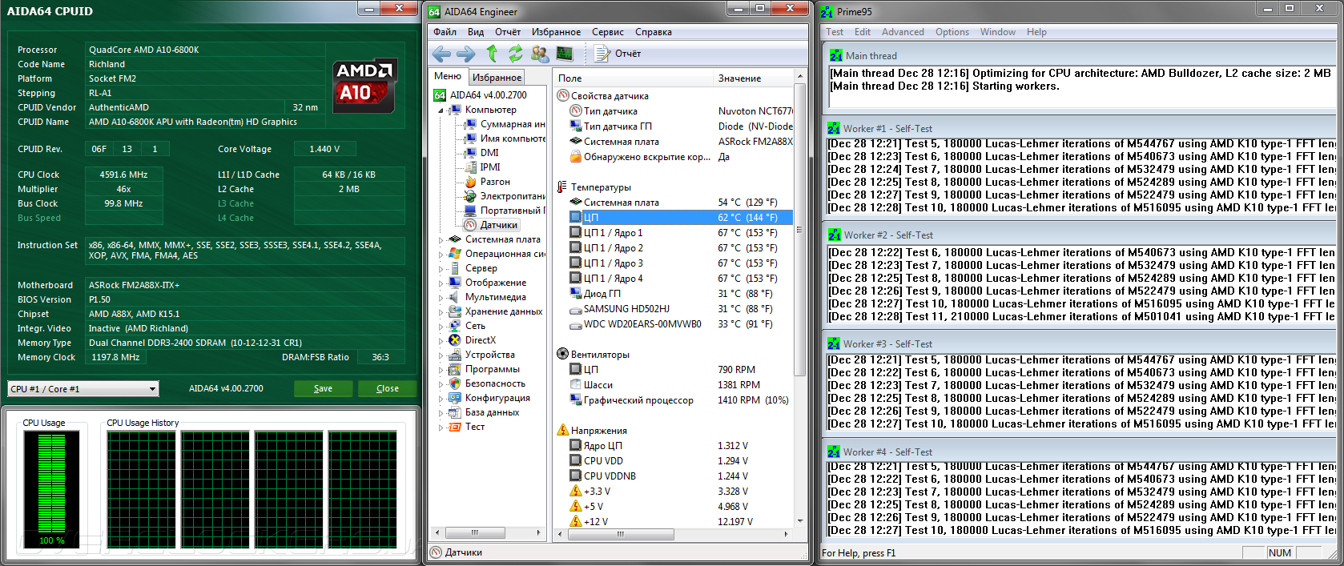
Task: Open the IPMI tree node
Action: pyautogui.click(x=483, y=167)
